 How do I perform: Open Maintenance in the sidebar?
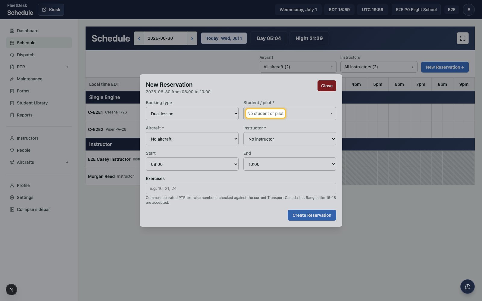[x=39, y=79]
